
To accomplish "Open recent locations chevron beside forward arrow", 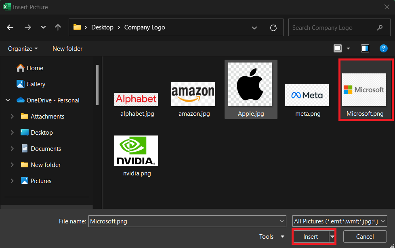I will (x=43, y=27).
